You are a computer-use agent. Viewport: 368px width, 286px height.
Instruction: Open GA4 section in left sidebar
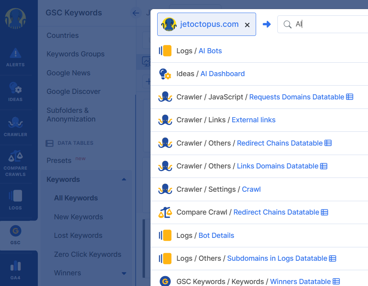click(15, 269)
